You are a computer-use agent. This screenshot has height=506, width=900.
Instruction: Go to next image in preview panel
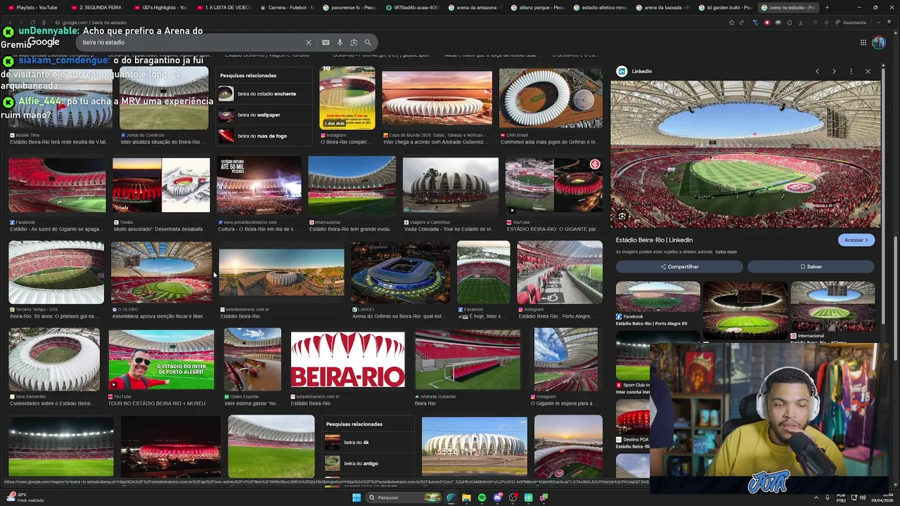(x=834, y=71)
